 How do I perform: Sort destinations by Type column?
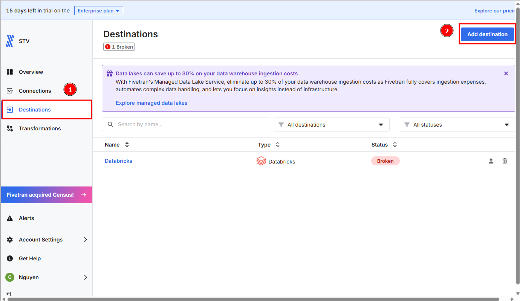278,145
